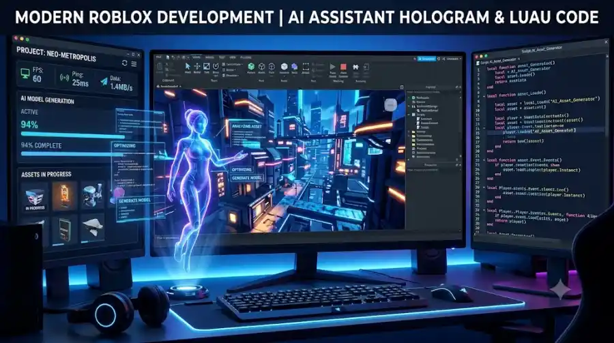The width and height of the screenshot is (614, 343).
Task: Stop the playtest with the red Stop button
Action: click(343, 67)
